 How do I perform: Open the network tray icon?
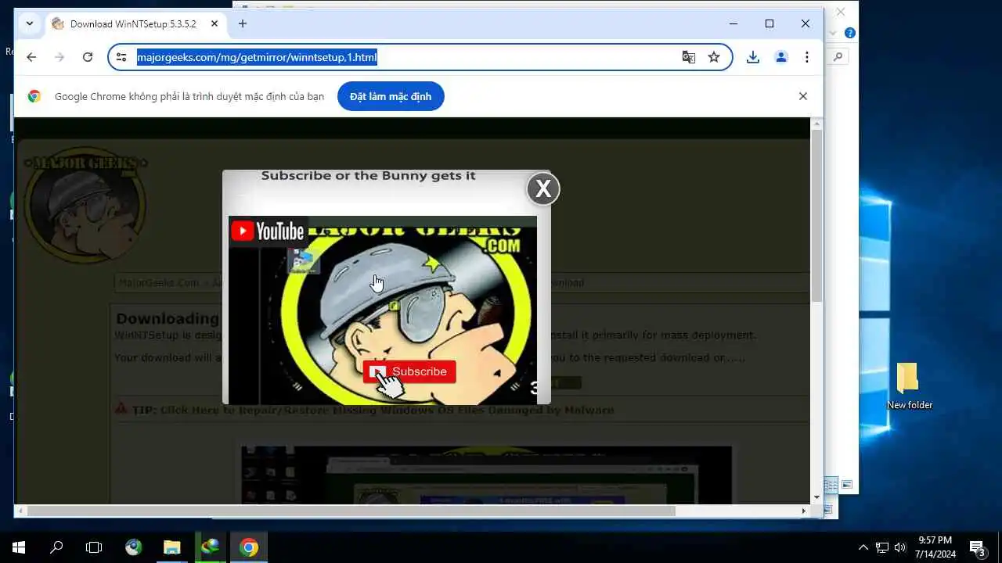(x=881, y=547)
